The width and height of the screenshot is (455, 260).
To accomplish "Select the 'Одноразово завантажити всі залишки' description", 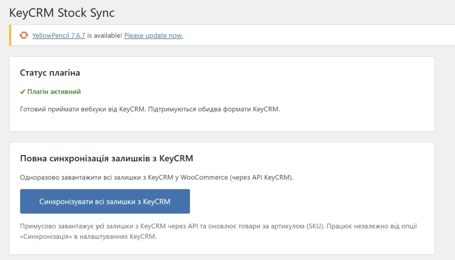I will (x=156, y=177).
